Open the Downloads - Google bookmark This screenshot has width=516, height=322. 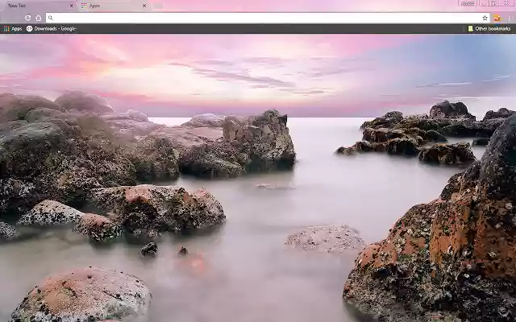click(x=52, y=29)
